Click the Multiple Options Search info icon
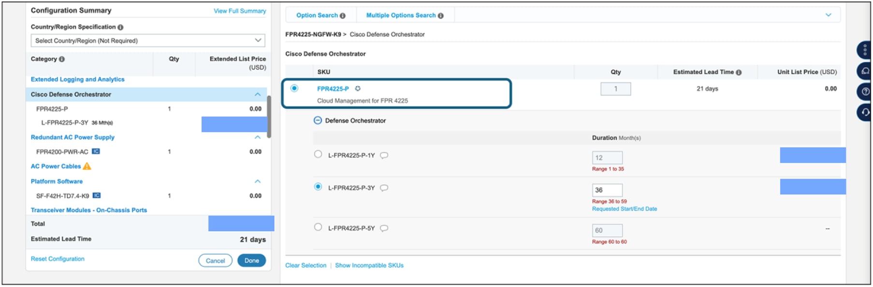 441,16
